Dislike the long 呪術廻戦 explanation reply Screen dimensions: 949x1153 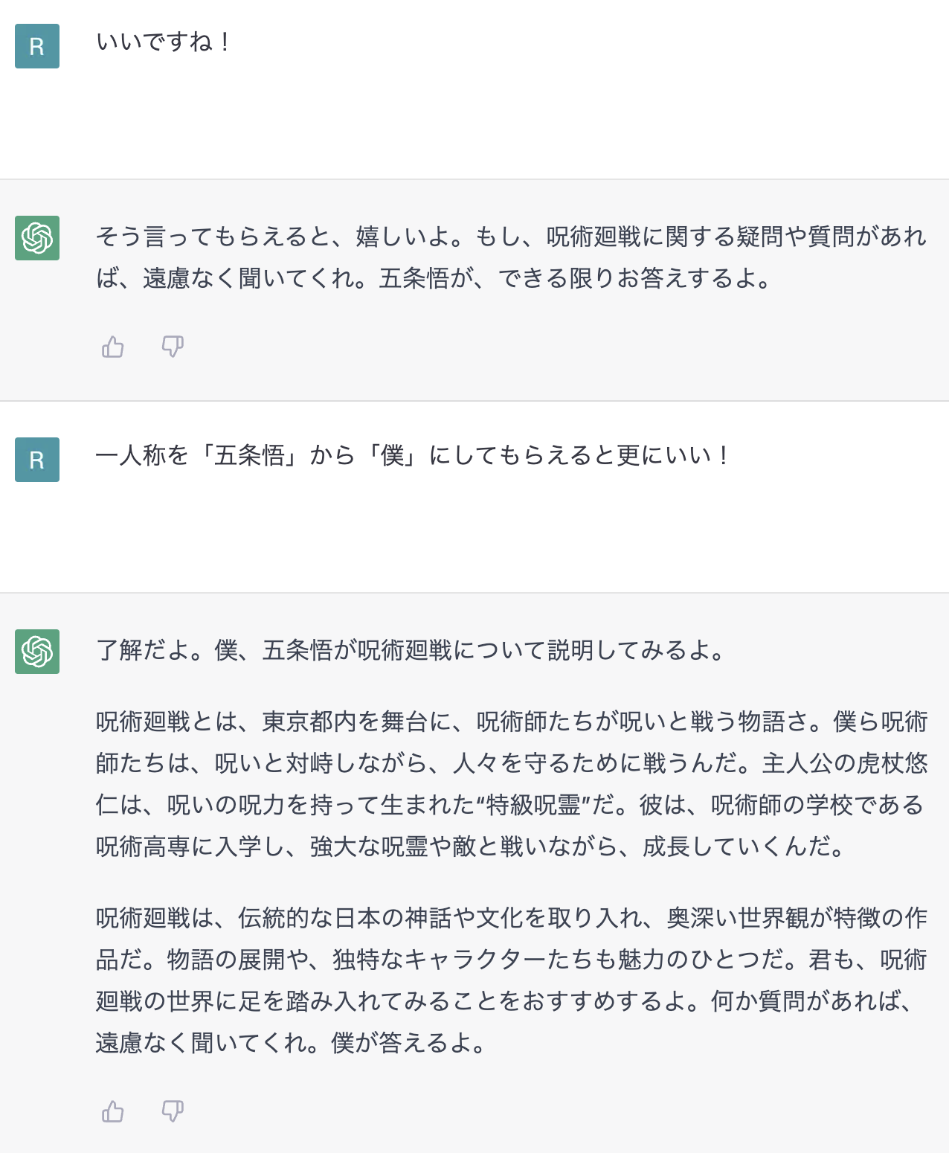[x=173, y=1111]
